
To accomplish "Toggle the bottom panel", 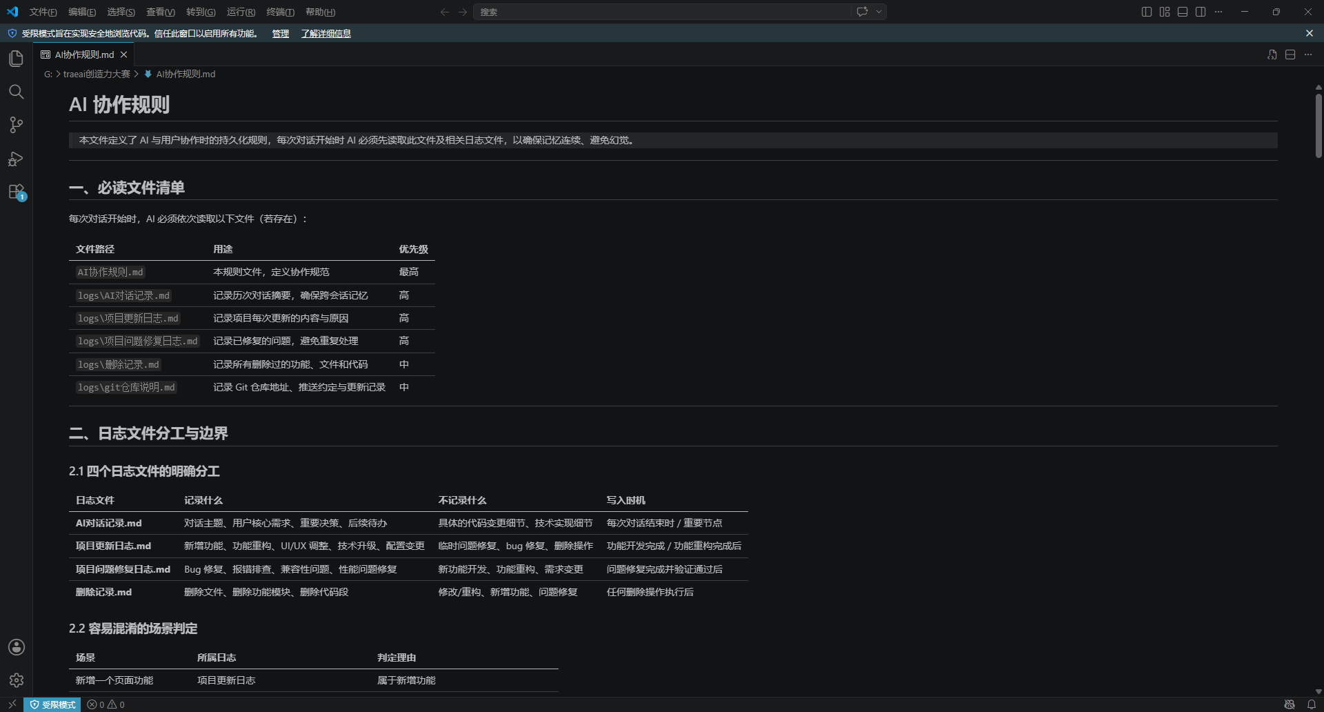I will pyautogui.click(x=1183, y=12).
